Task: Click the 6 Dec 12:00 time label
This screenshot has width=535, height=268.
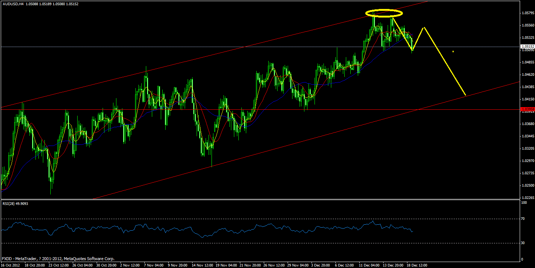Action: tap(345, 265)
